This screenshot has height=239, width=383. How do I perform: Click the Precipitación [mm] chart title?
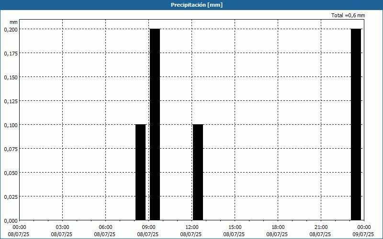[196, 5]
